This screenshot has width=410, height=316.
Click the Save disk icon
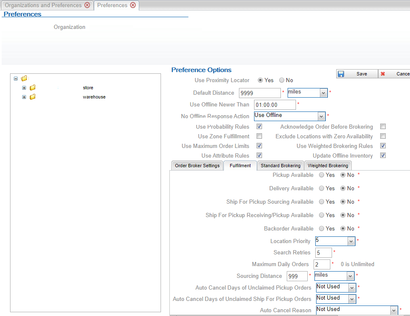(x=341, y=73)
